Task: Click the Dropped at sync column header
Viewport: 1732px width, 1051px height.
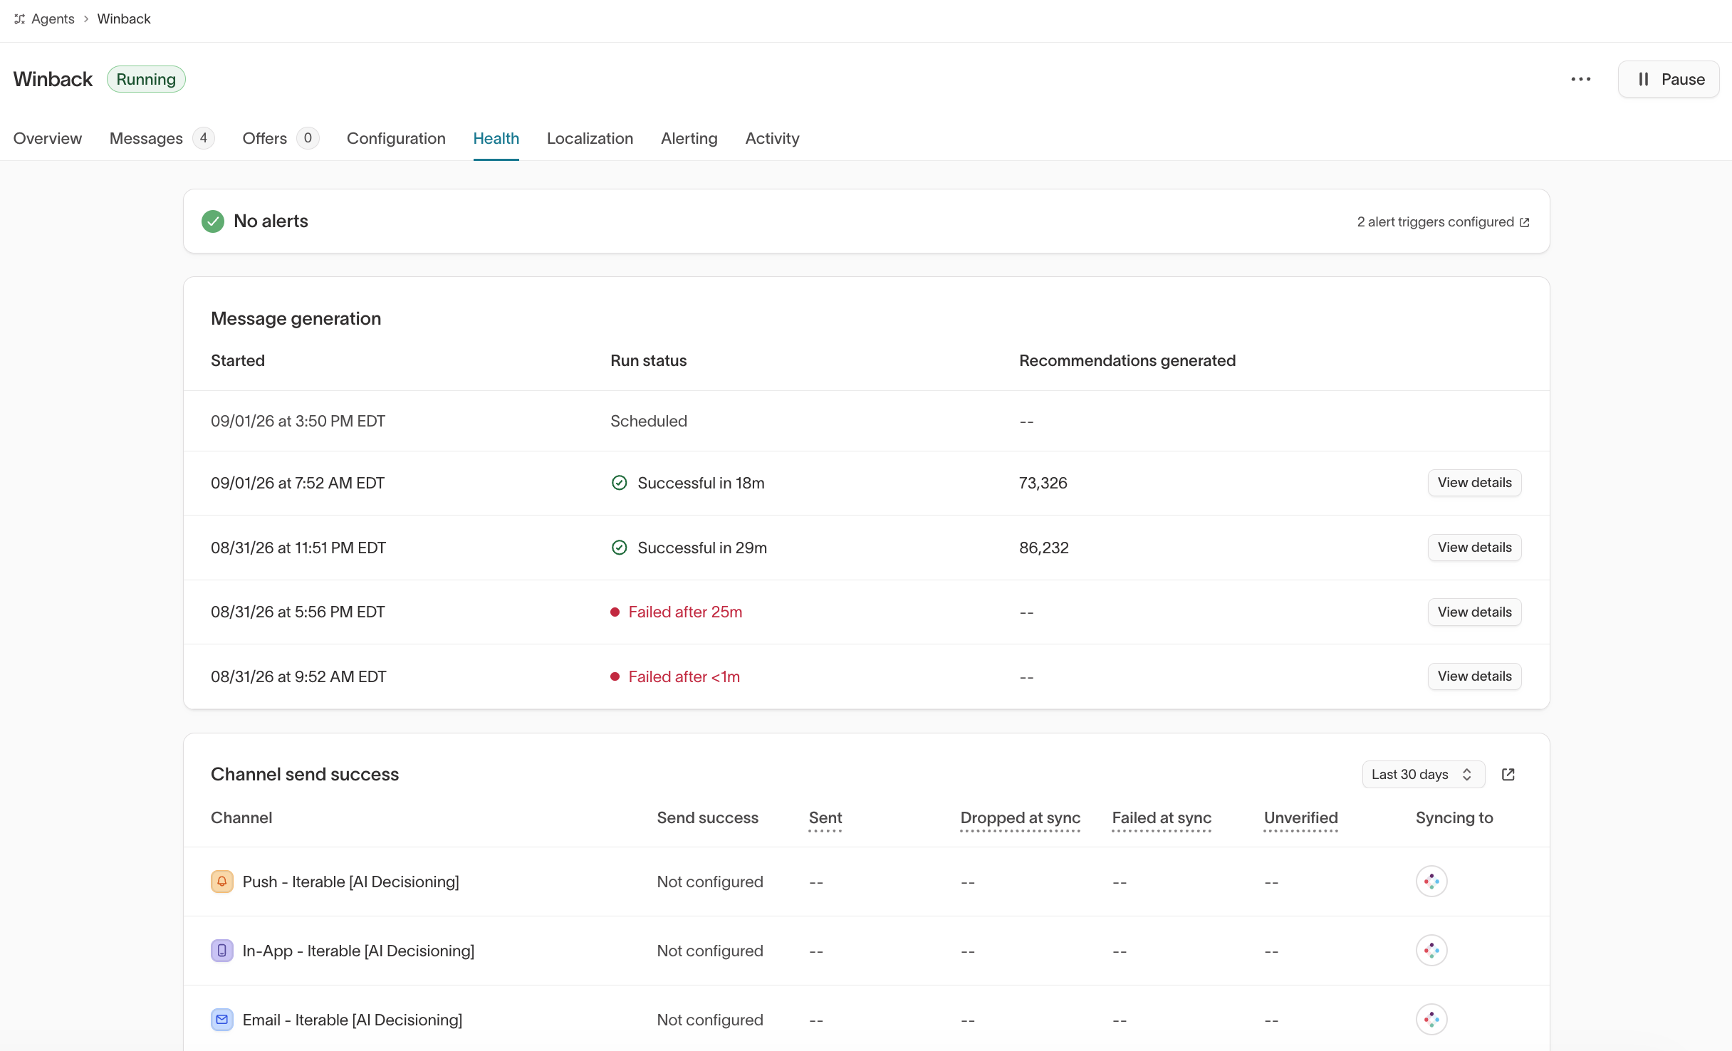Action: (x=1020, y=818)
